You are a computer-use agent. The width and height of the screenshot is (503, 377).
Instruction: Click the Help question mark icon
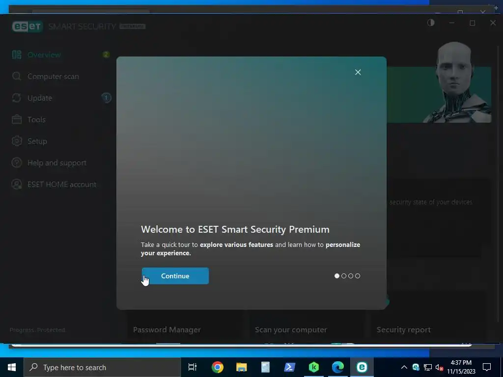point(17,163)
